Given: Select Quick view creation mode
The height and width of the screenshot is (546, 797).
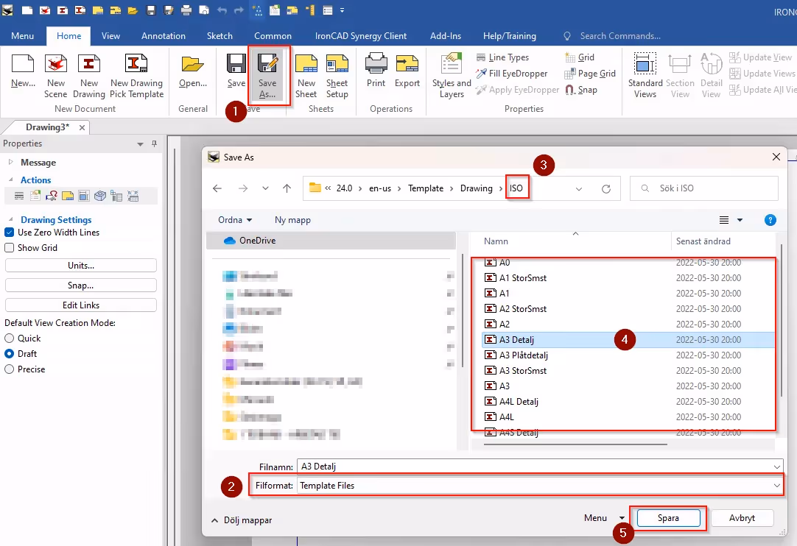Looking at the screenshot, I should [x=9, y=338].
